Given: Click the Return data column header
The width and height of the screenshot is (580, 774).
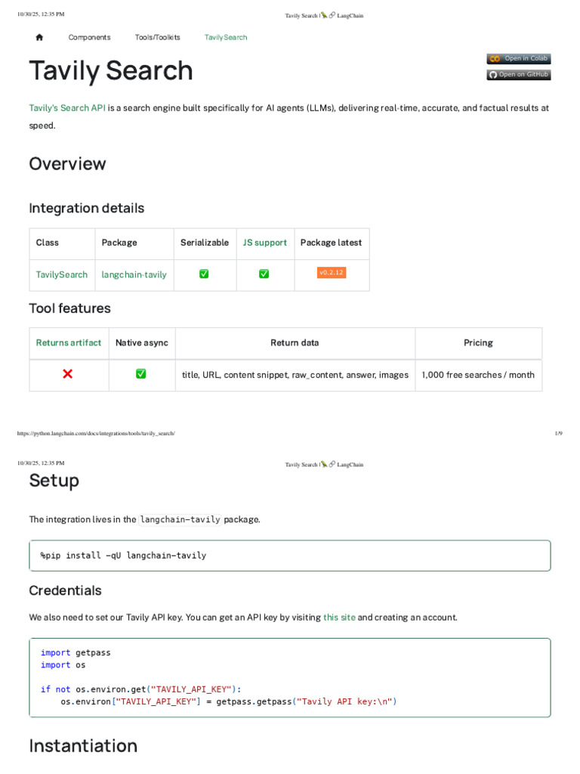Looking at the screenshot, I should [x=295, y=342].
